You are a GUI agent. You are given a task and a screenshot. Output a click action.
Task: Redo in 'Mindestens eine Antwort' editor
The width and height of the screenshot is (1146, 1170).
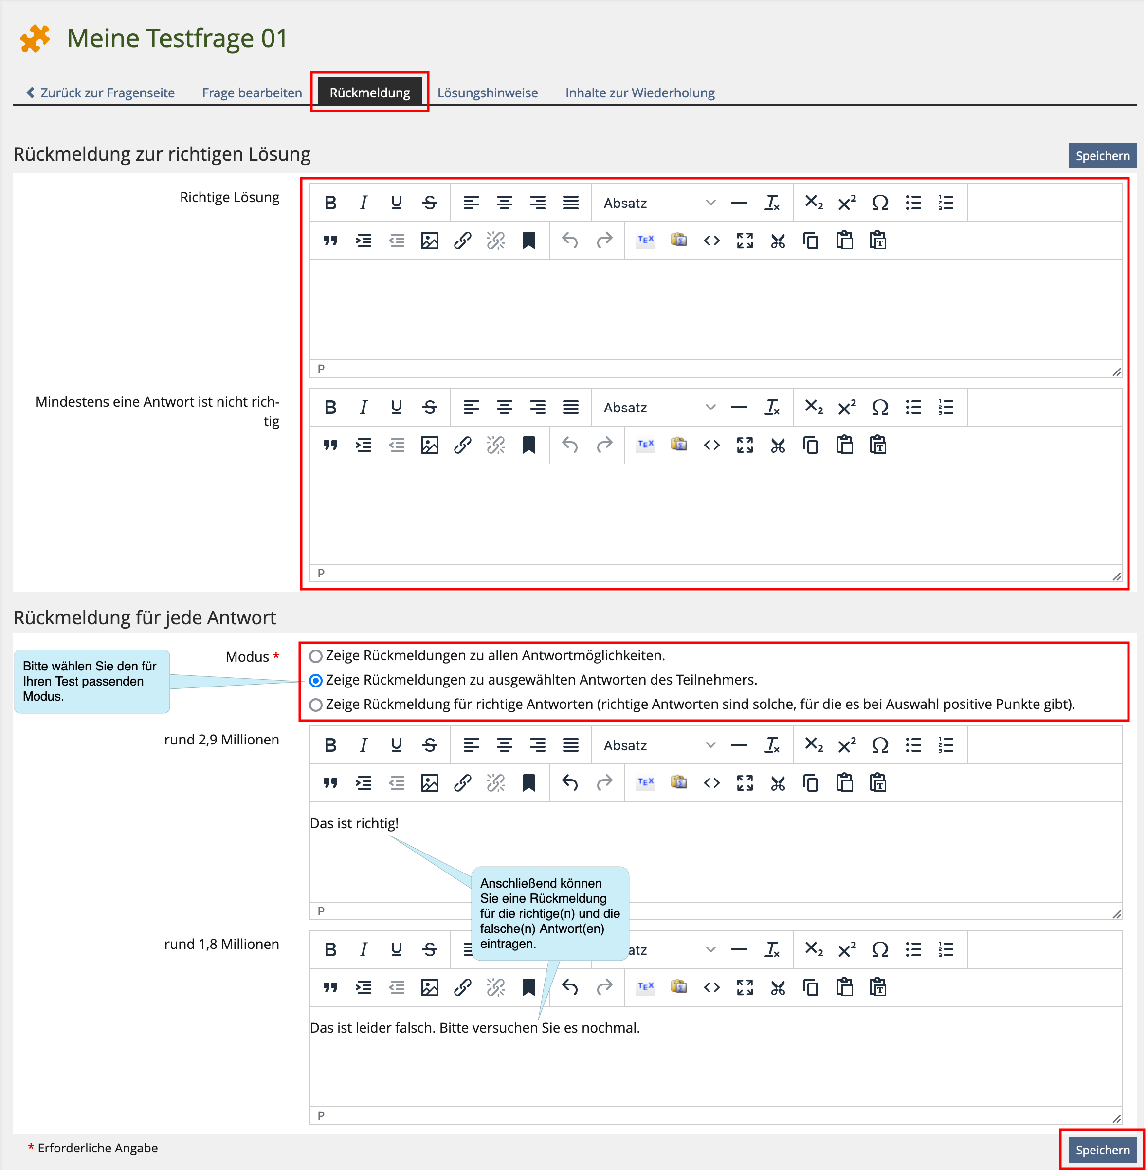point(604,446)
